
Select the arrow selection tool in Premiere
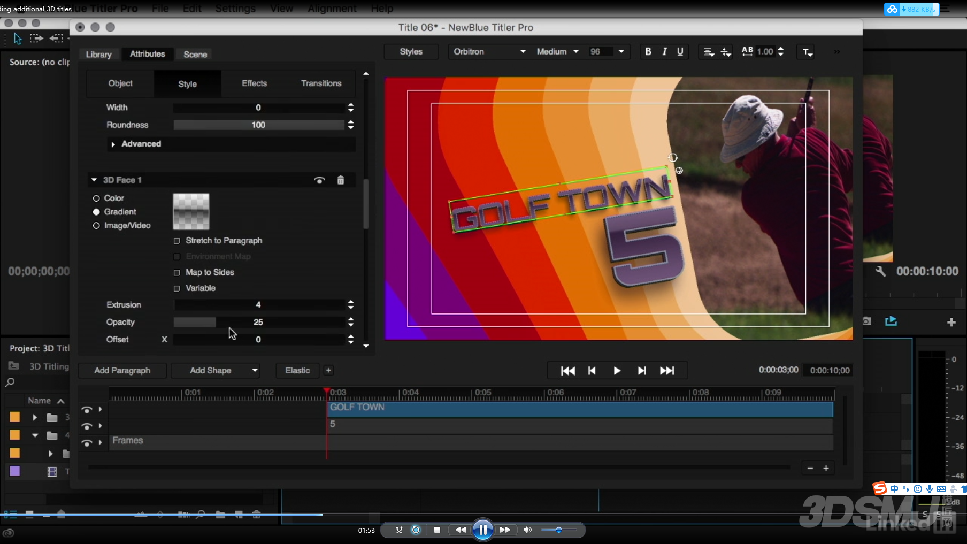pos(18,39)
